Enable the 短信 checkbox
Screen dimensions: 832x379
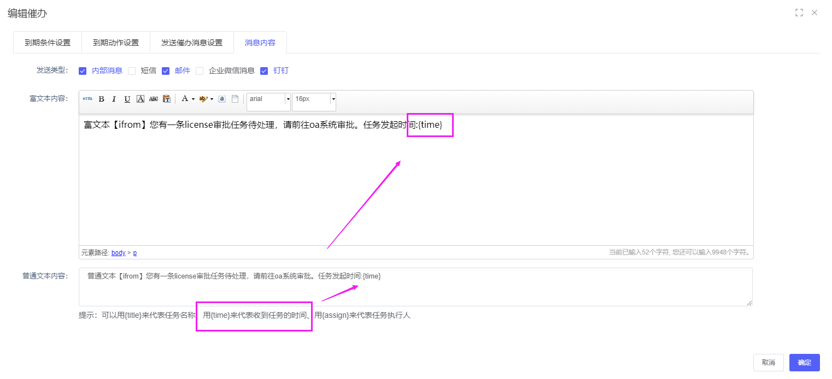coord(132,70)
